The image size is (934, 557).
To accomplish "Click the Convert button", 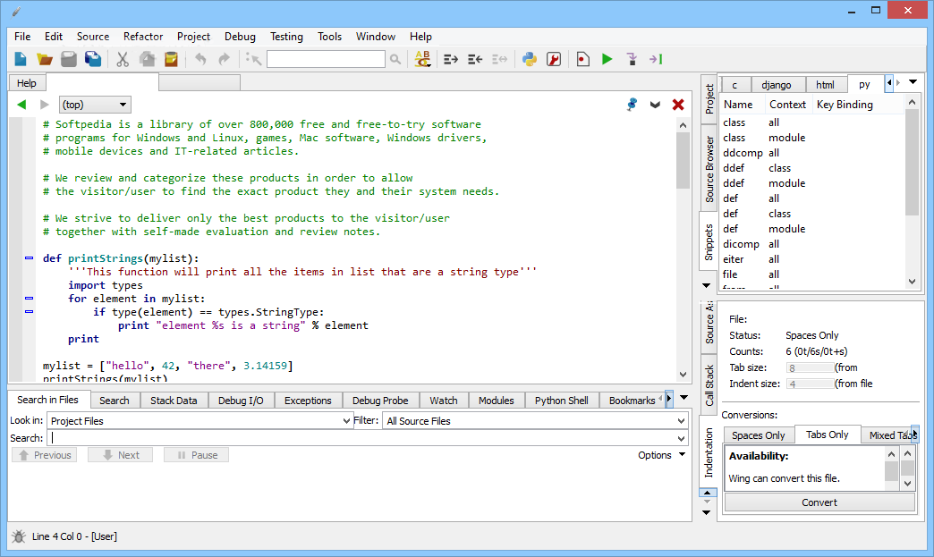I will pyautogui.click(x=819, y=502).
